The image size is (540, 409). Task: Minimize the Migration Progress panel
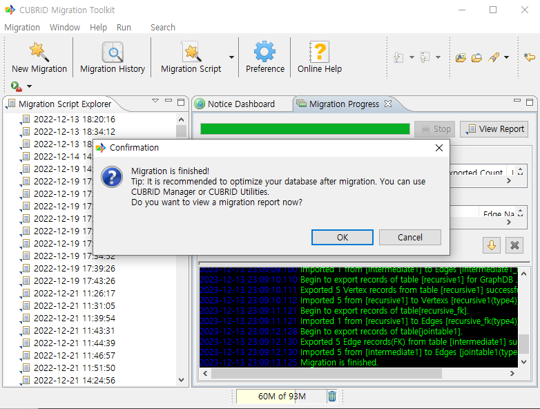click(517, 101)
